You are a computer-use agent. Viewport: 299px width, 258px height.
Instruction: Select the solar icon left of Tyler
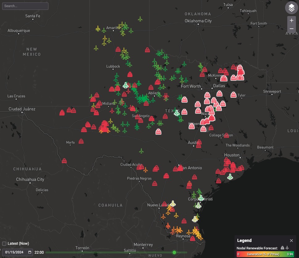[233, 94]
